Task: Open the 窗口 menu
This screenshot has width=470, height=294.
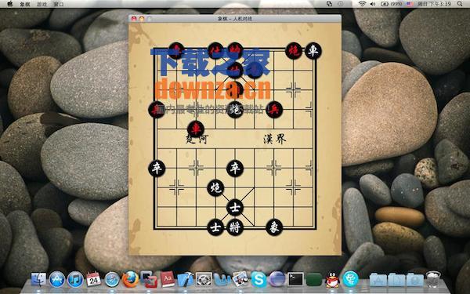Action: coord(59,4)
